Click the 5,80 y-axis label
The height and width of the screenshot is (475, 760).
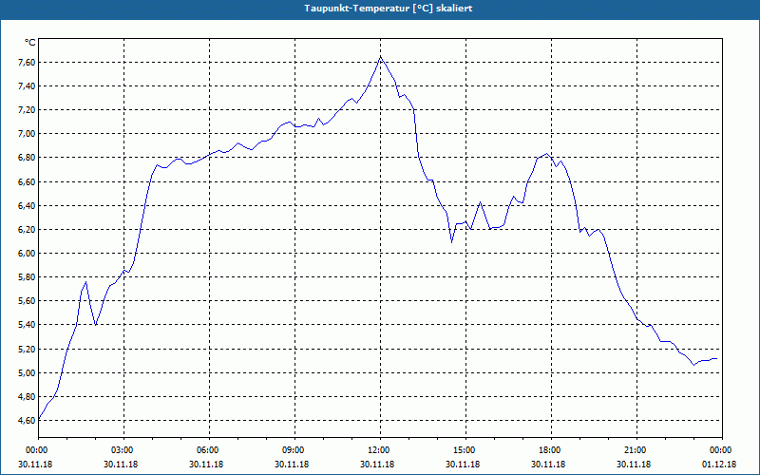click(x=27, y=277)
